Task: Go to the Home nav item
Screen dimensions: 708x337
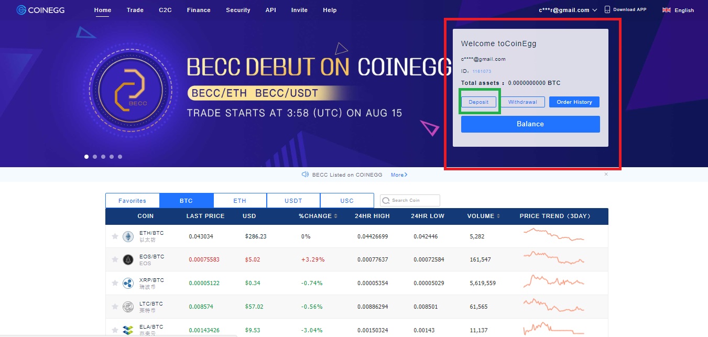Action: point(103,10)
